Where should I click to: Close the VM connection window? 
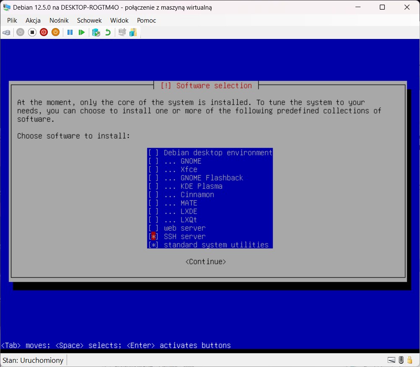point(407,7)
